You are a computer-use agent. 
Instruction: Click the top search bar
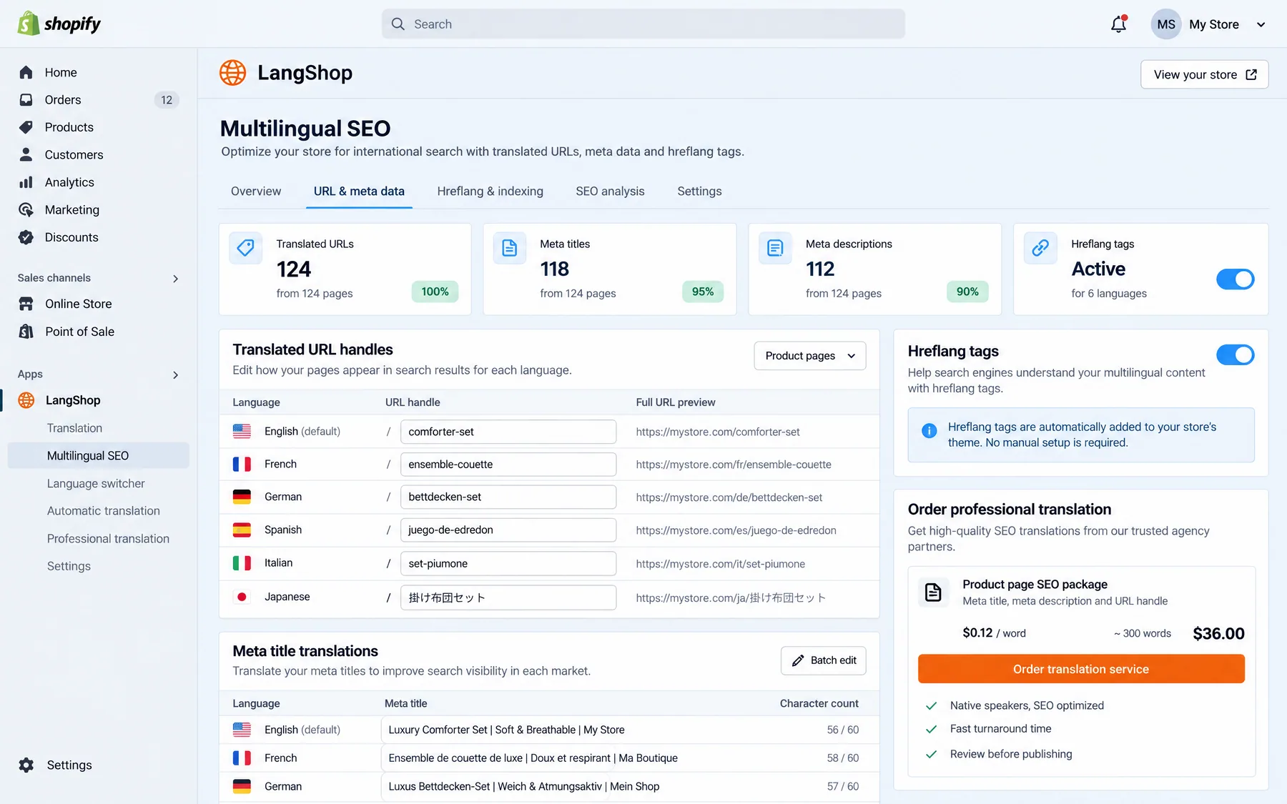pos(643,24)
